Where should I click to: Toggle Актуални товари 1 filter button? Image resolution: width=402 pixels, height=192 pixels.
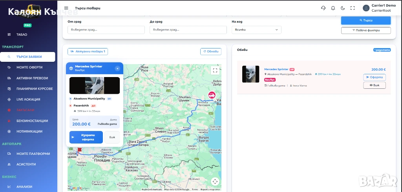(x=88, y=52)
